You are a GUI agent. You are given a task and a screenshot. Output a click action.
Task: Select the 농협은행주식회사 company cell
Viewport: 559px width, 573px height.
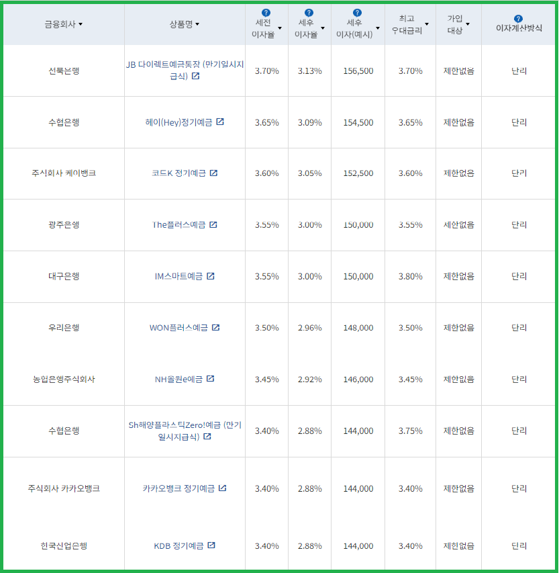pos(64,380)
